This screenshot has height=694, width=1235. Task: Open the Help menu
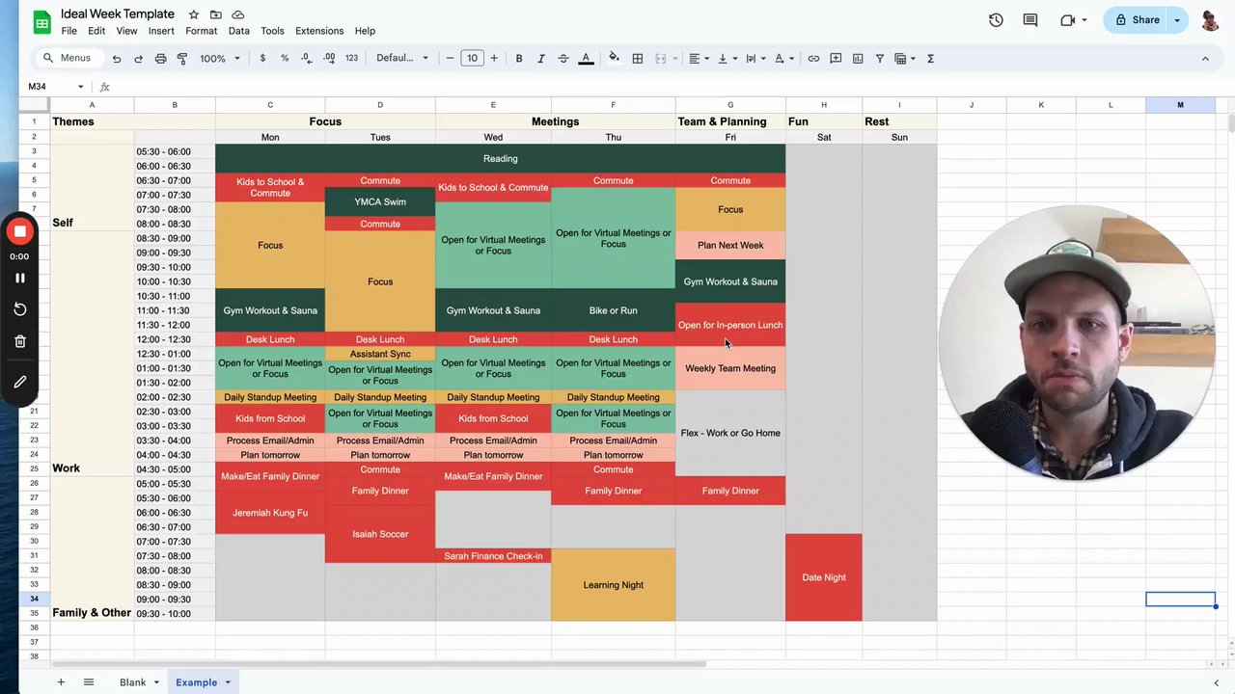point(365,31)
